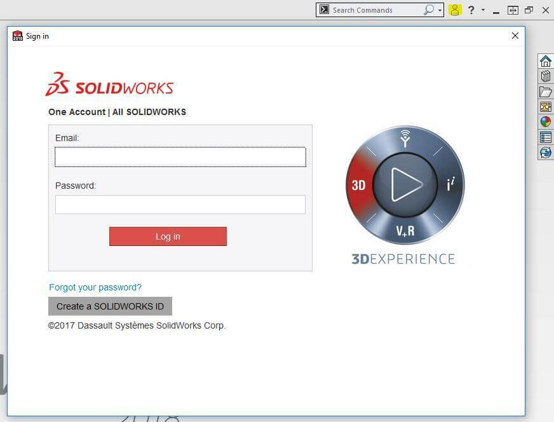Open the Forgot your password link
The image size is (554, 422).
pos(95,287)
